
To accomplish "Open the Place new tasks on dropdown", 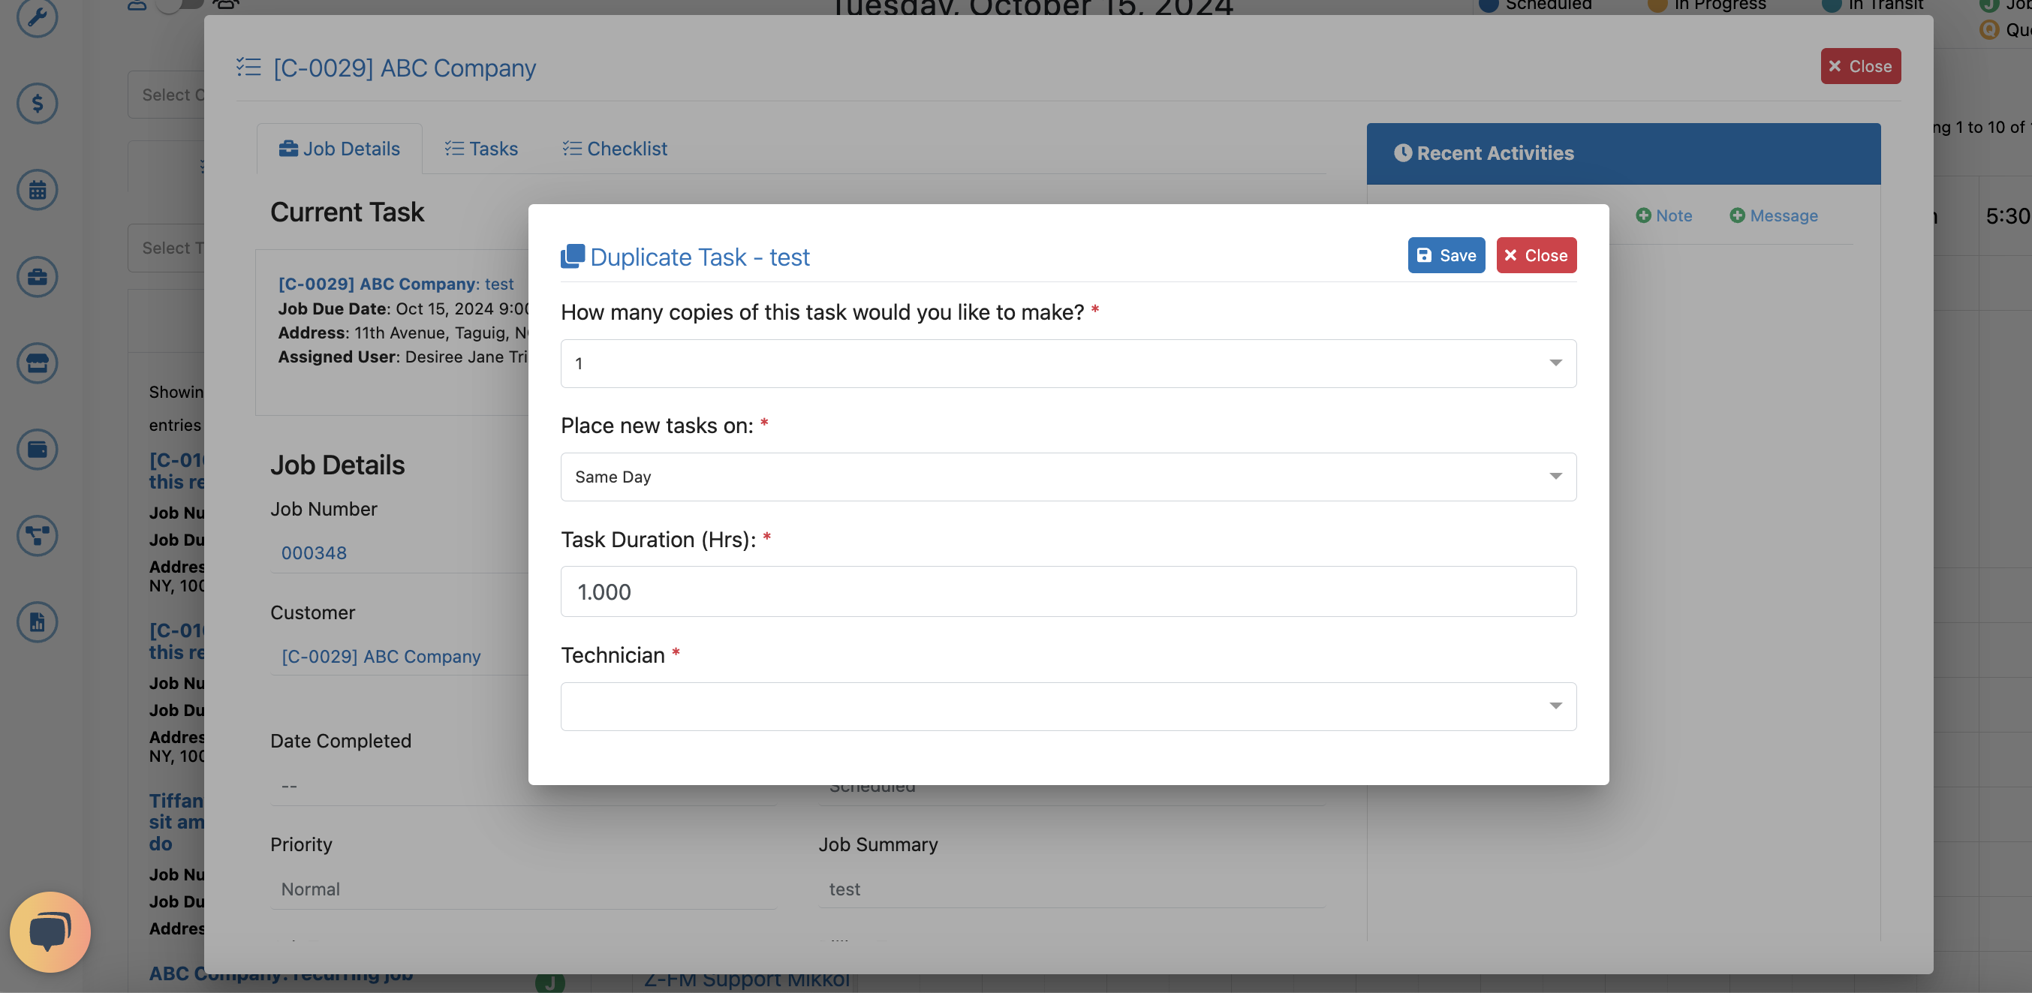I will [1068, 477].
